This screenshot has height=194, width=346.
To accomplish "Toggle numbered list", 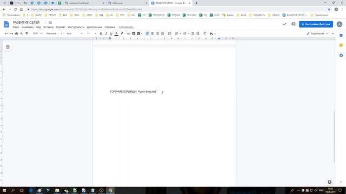I will tap(176, 33).
